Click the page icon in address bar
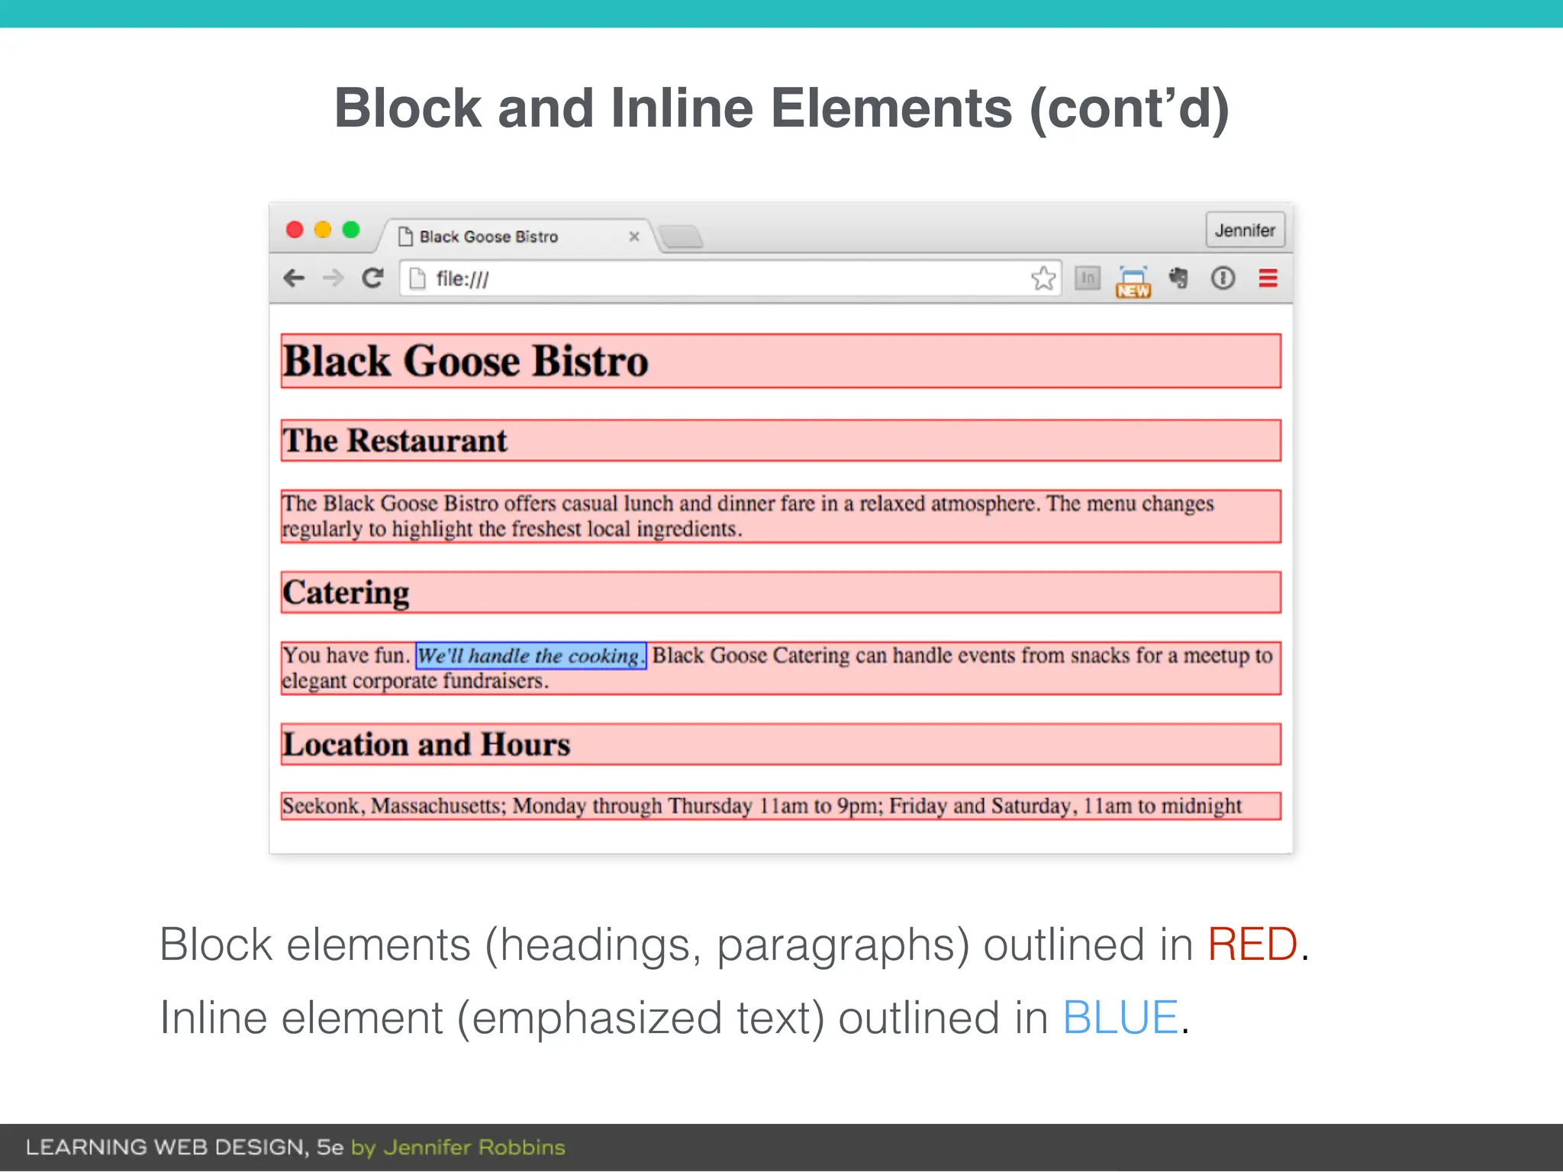Viewport: 1563px width, 1172px height. (x=417, y=279)
